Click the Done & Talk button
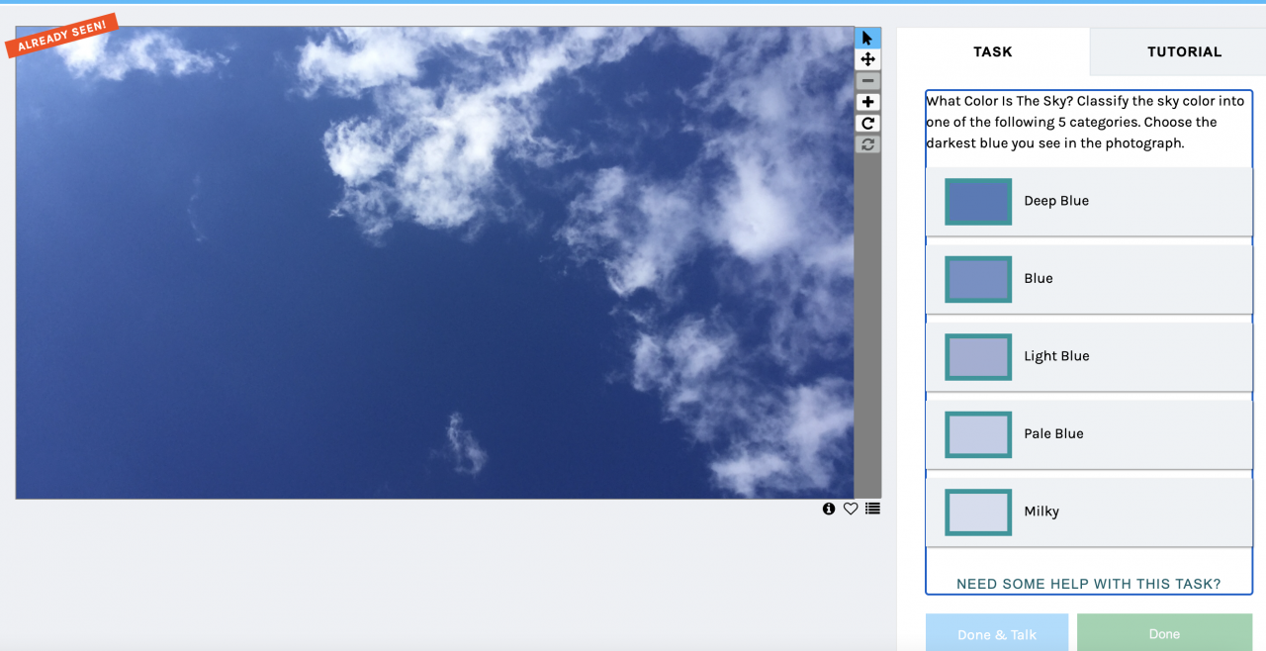1266x651 pixels. point(997,633)
